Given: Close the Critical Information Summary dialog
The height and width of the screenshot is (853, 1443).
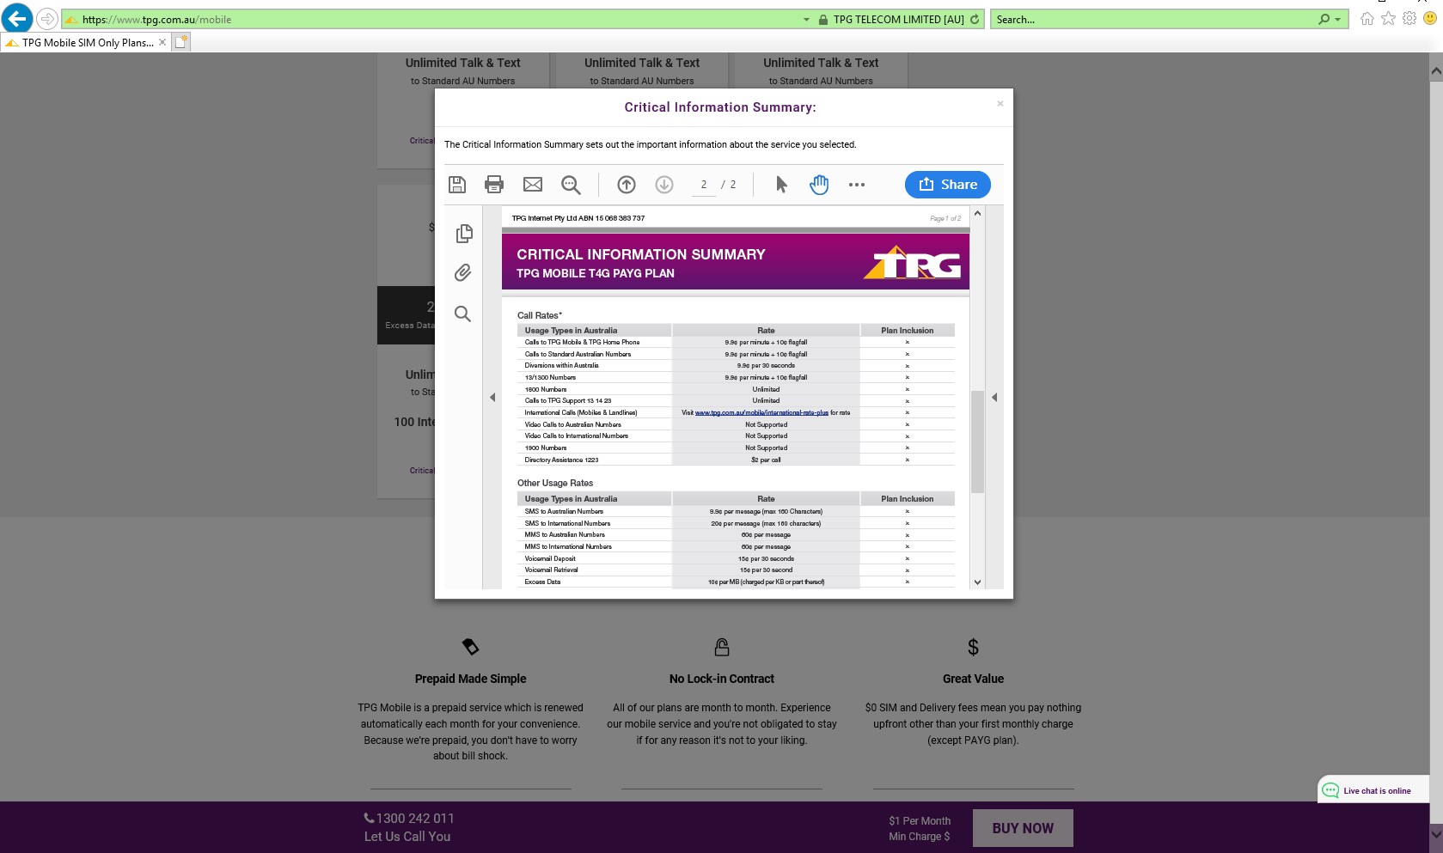Looking at the screenshot, I should pos(1000,103).
